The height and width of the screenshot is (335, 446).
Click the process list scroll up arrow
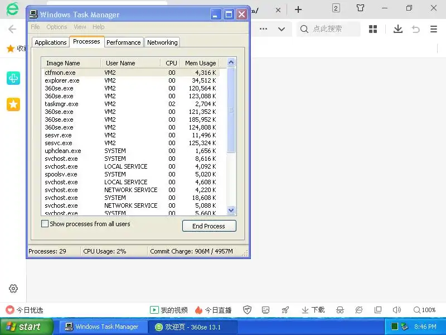point(231,62)
